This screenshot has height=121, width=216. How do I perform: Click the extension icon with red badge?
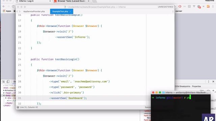tap(199, 7)
